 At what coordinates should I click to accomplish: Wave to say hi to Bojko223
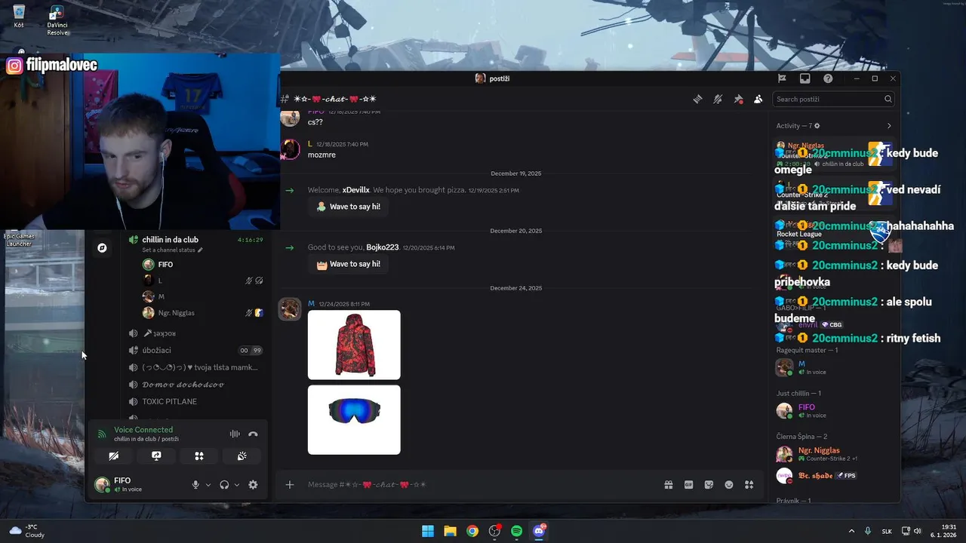(x=348, y=264)
